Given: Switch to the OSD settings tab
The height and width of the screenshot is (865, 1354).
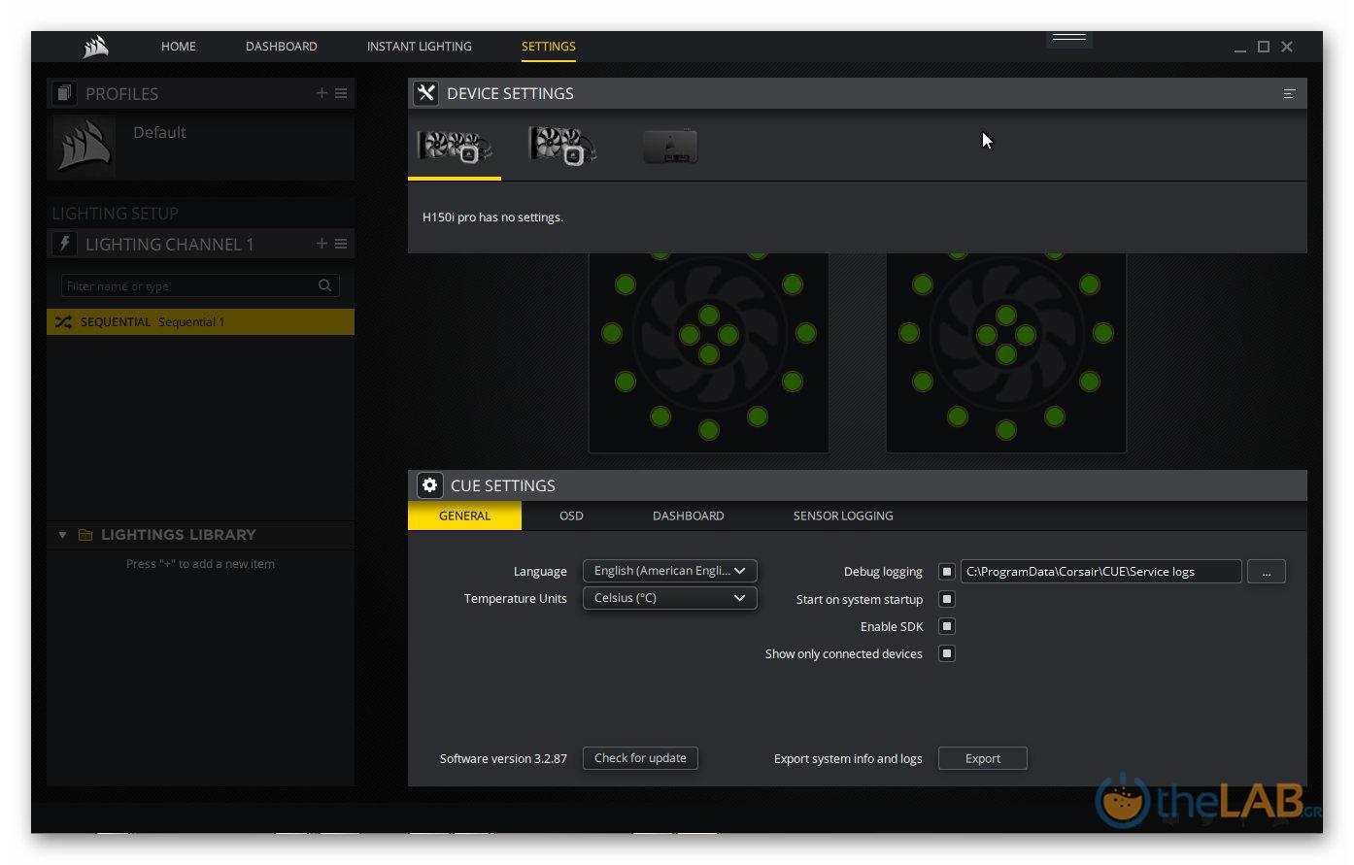Looking at the screenshot, I should click(571, 516).
